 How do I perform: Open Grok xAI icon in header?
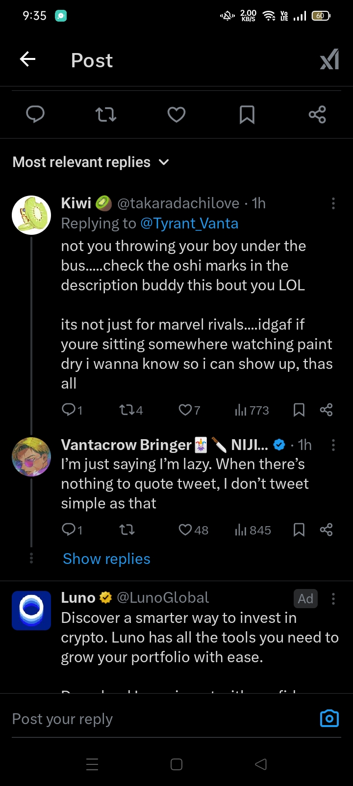coord(329,60)
